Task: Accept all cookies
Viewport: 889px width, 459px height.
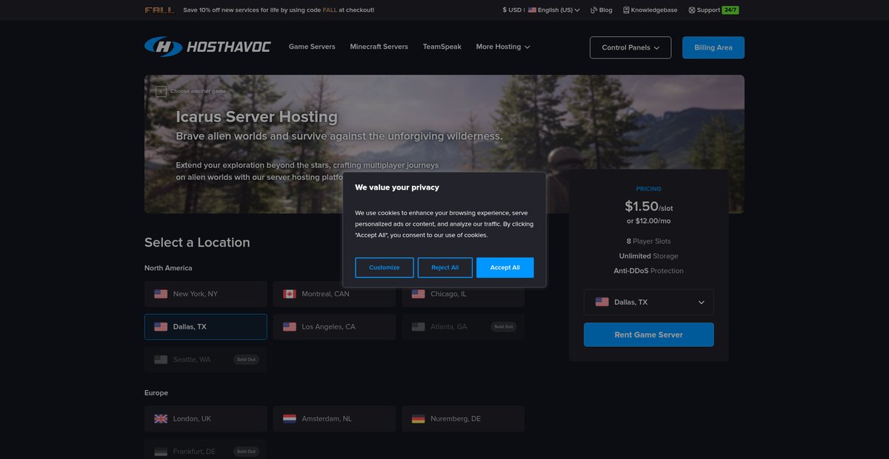Action: pos(505,267)
